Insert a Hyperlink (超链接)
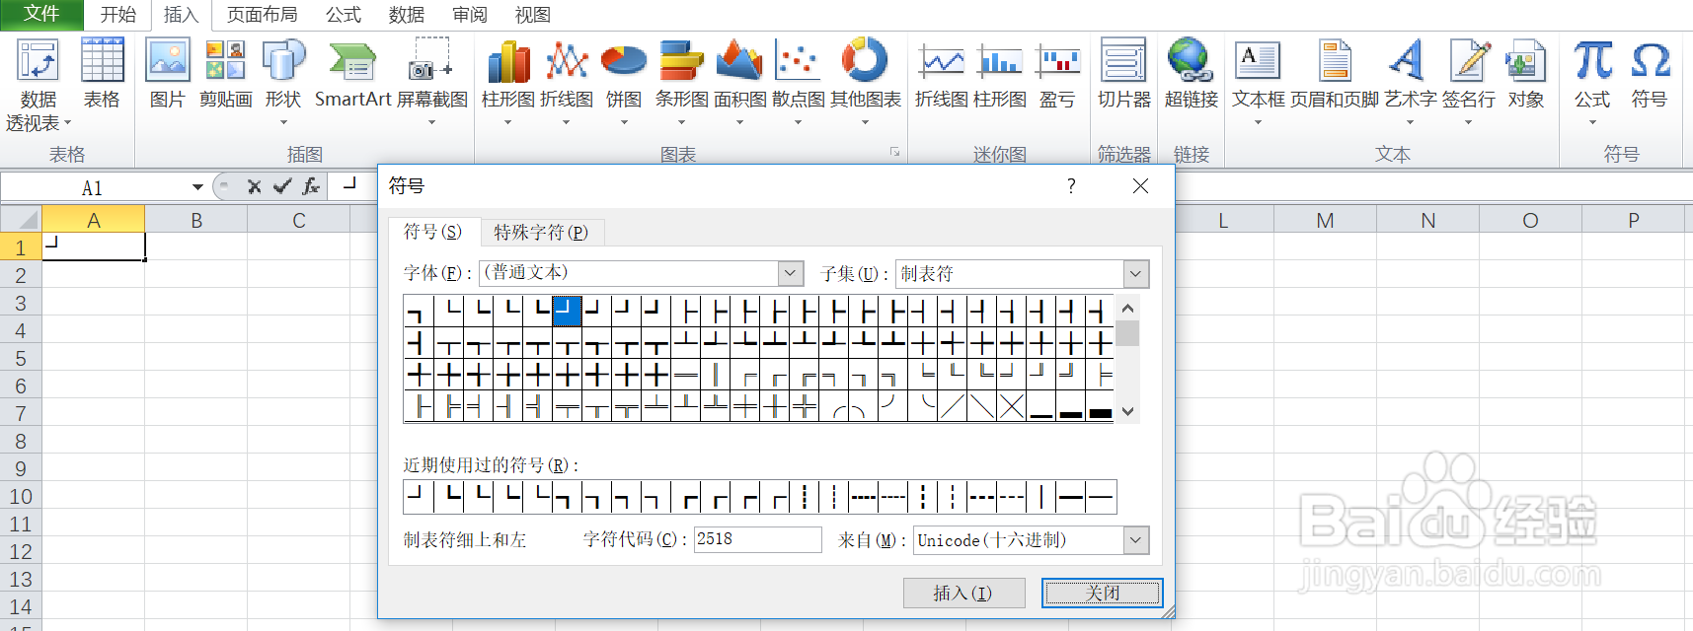 click(x=1191, y=75)
